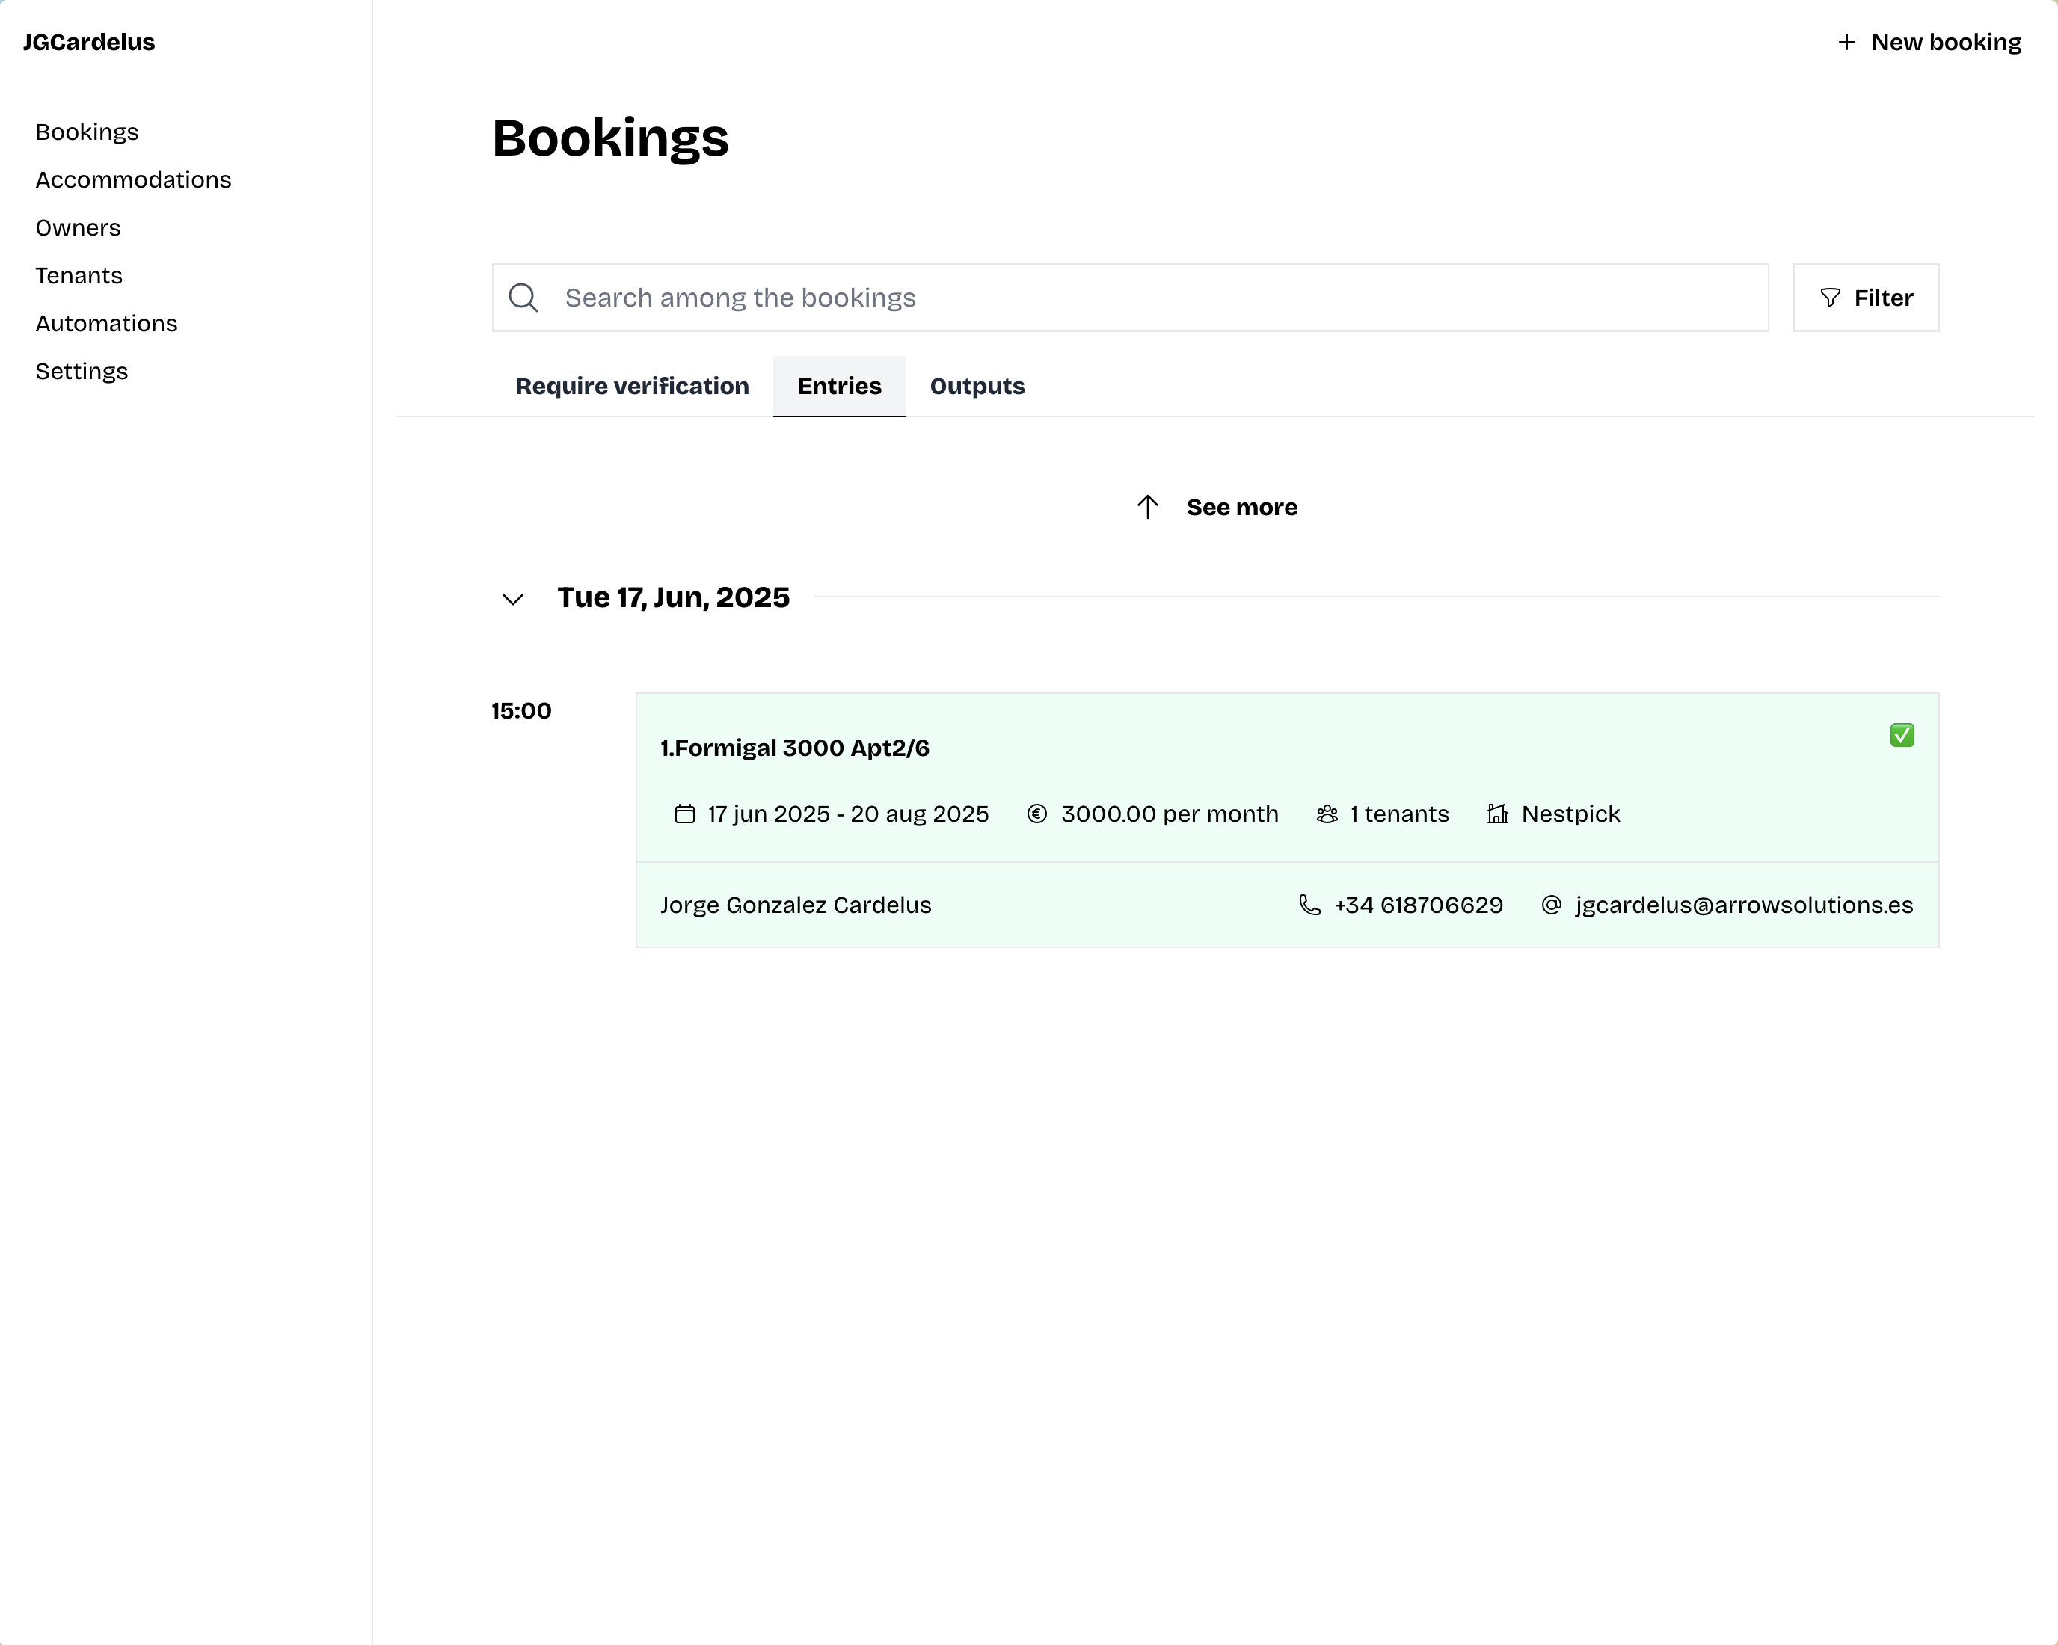Open Automations in the sidebar
The width and height of the screenshot is (2058, 1645).
tap(107, 322)
